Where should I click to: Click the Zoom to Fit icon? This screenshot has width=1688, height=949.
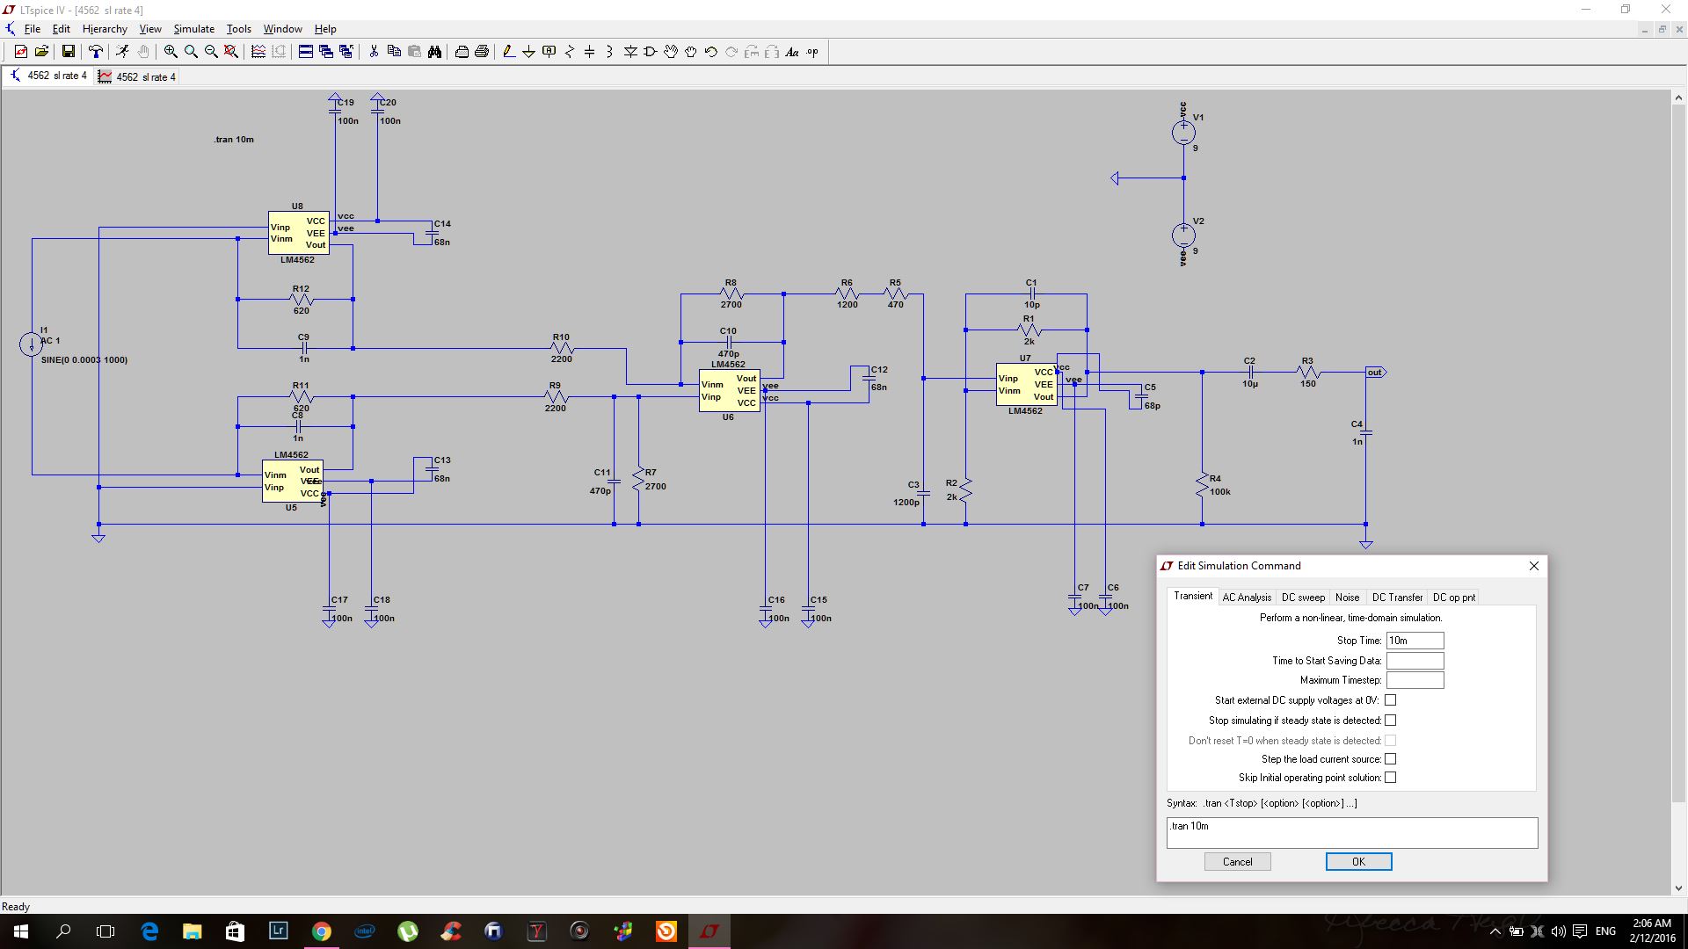click(x=231, y=52)
